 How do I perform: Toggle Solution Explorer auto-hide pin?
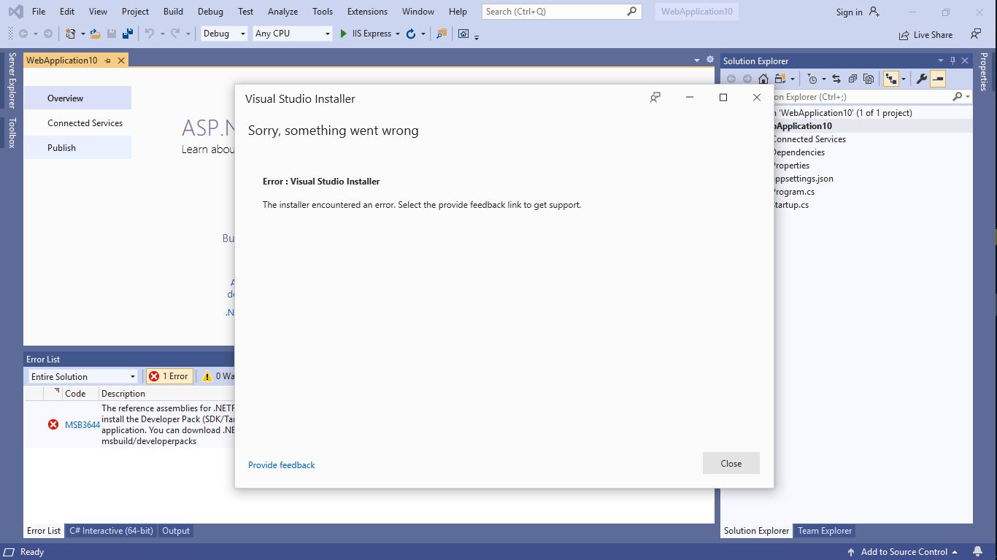click(x=952, y=61)
